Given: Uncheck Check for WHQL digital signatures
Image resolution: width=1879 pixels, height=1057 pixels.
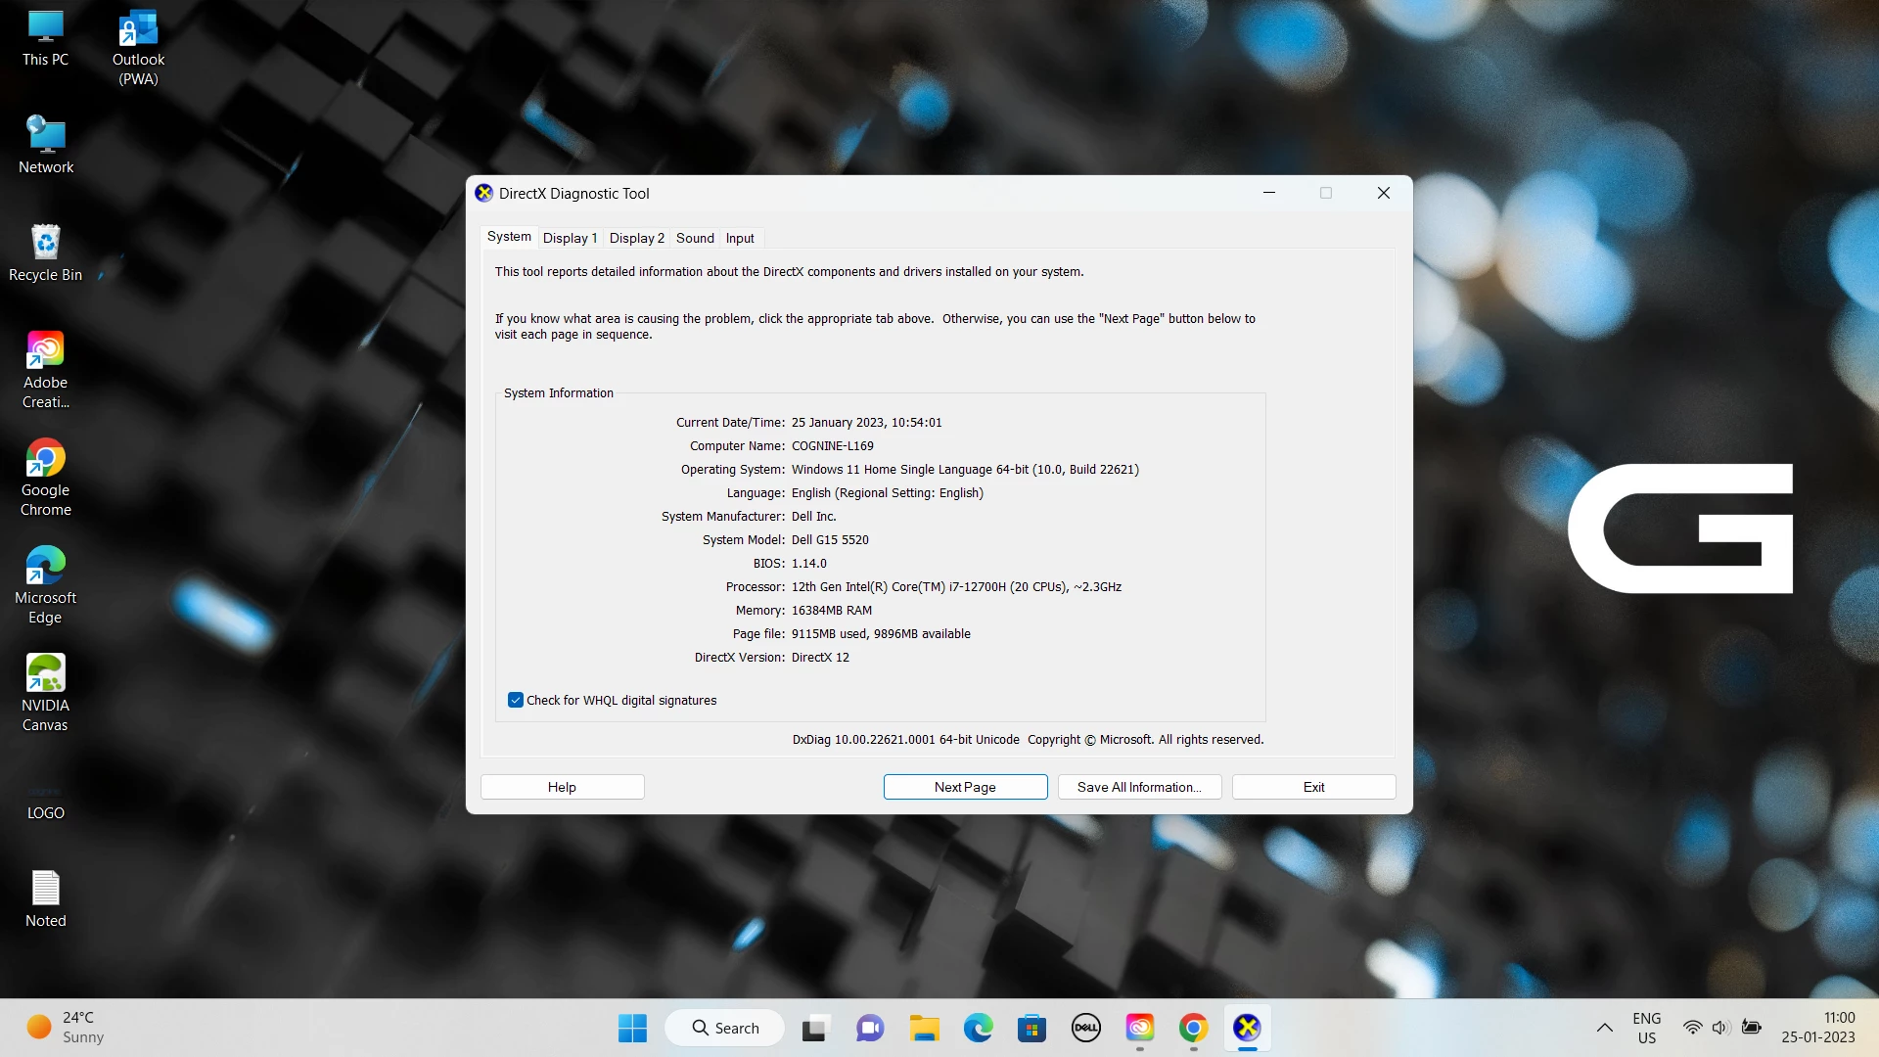Looking at the screenshot, I should click(x=516, y=700).
